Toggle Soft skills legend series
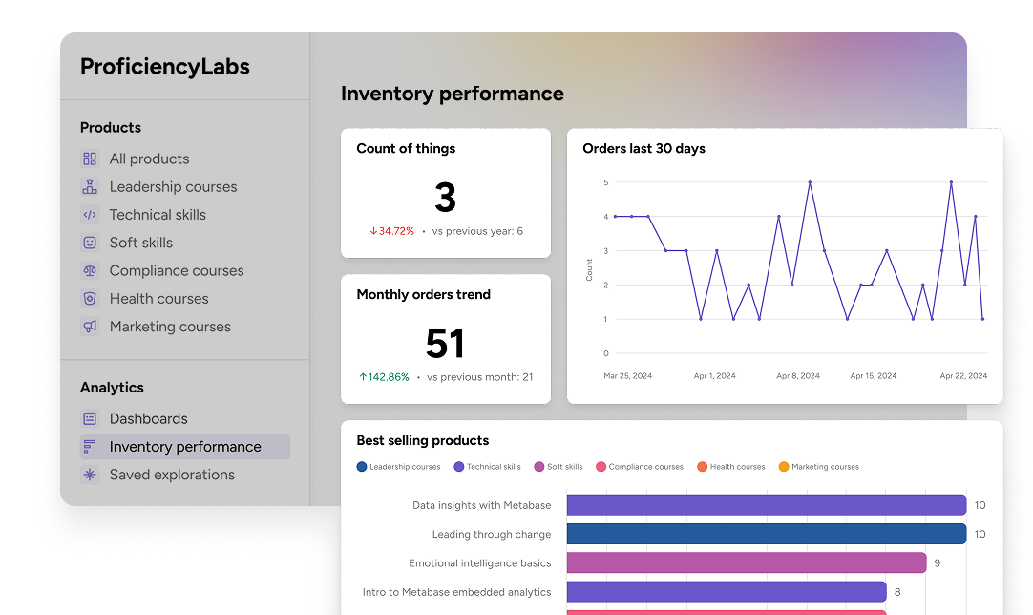1033x615 pixels. click(559, 467)
